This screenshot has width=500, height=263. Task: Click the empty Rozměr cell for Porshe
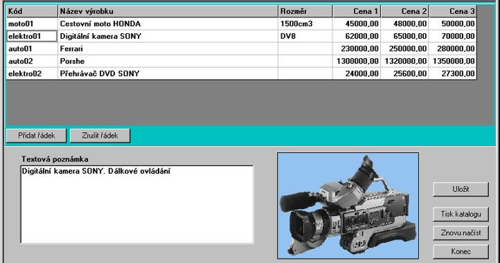pyautogui.click(x=305, y=61)
